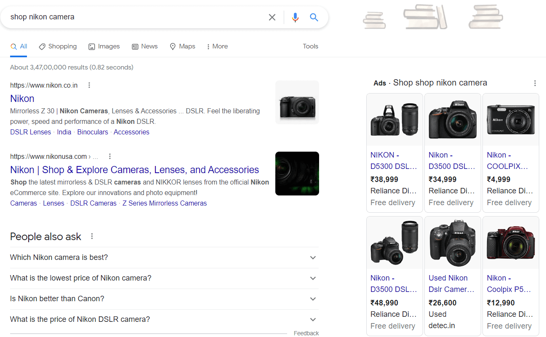Clear the search box with the X icon
The image size is (546, 337).
coord(272,17)
